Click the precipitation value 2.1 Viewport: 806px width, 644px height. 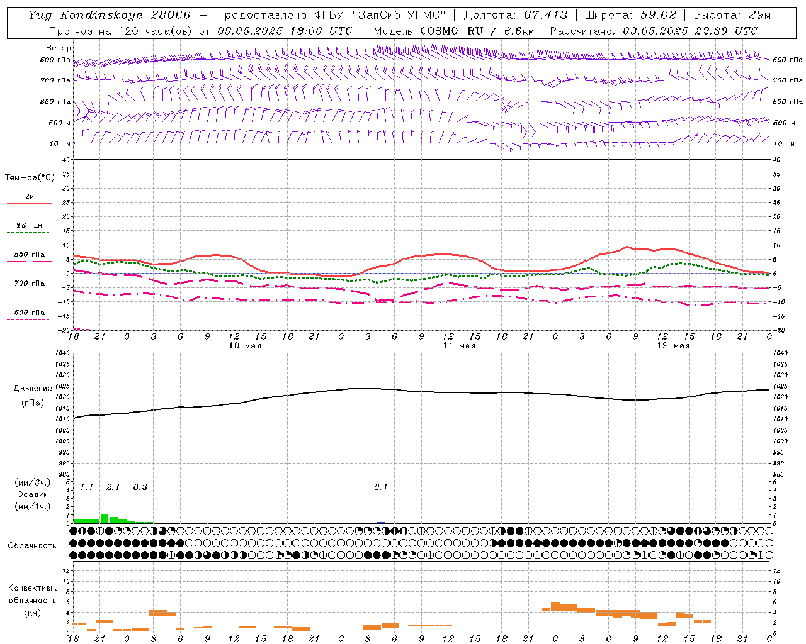(x=113, y=487)
